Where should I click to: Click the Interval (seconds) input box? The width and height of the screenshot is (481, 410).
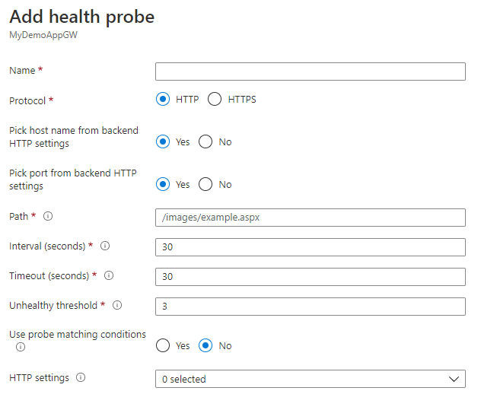(x=310, y=247)
